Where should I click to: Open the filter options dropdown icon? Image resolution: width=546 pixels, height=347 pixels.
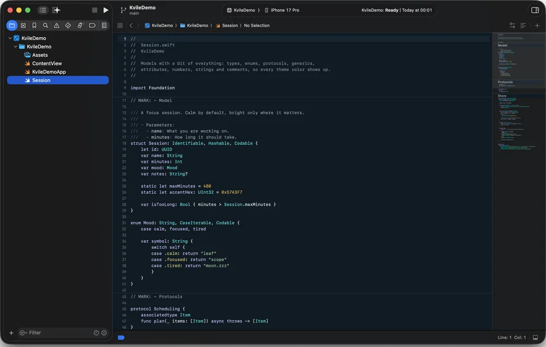tap(23, 333)
